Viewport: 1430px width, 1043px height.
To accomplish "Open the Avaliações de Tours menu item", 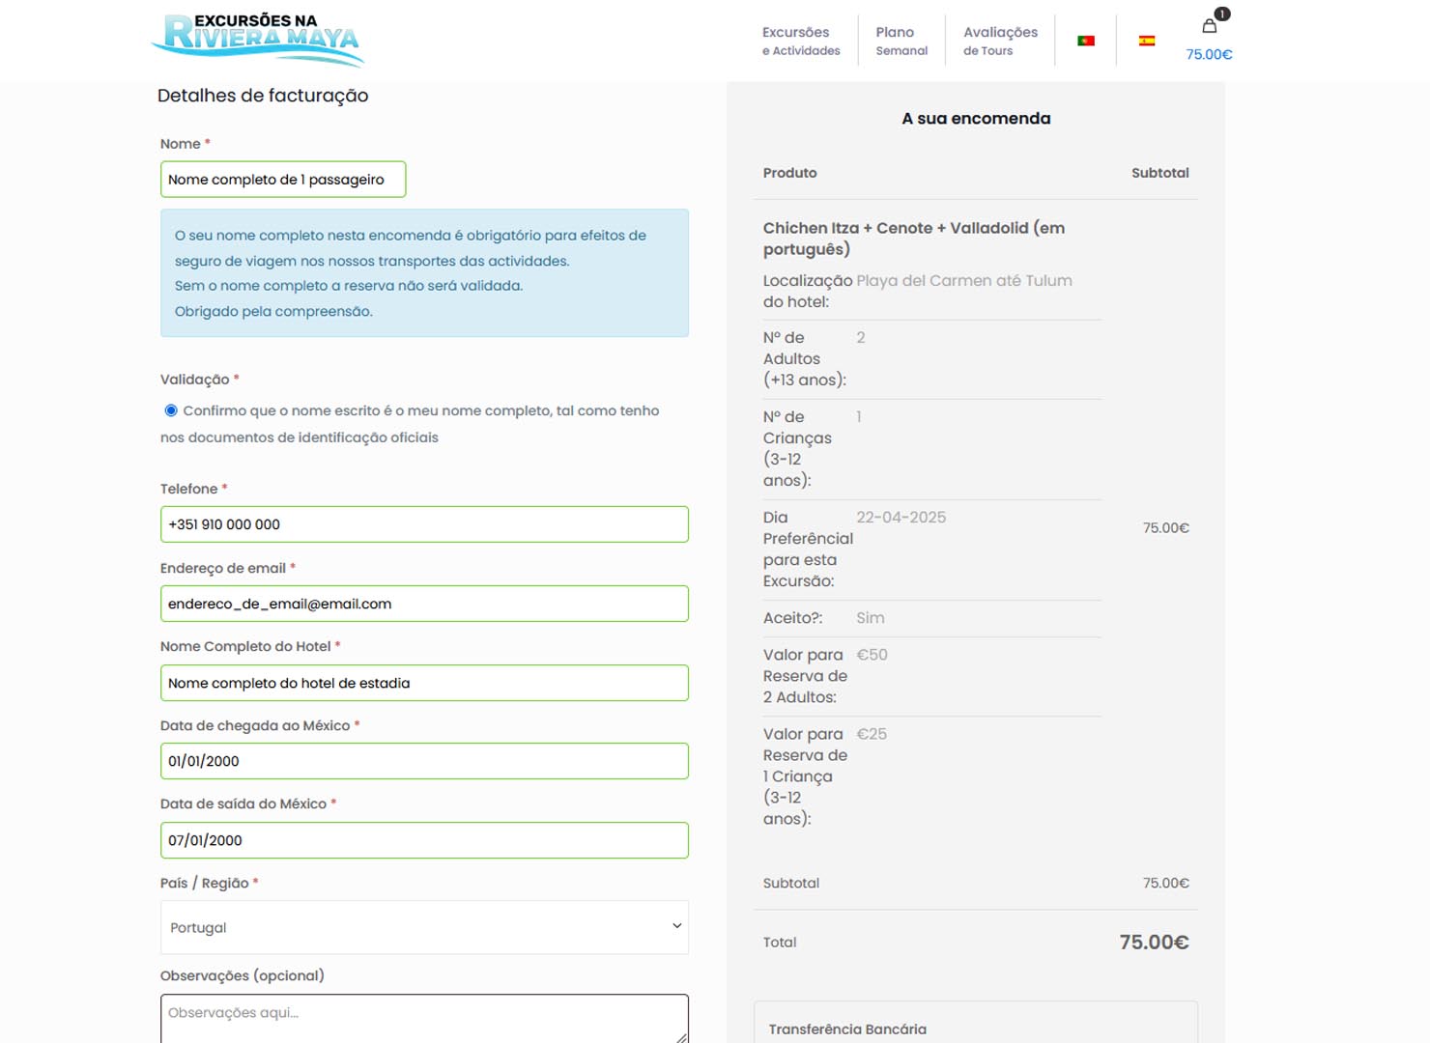I will [x=1000, y=41].
